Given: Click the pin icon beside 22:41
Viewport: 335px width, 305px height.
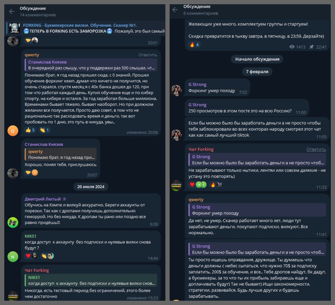Looking at the screenshot, I should (312, 47).
